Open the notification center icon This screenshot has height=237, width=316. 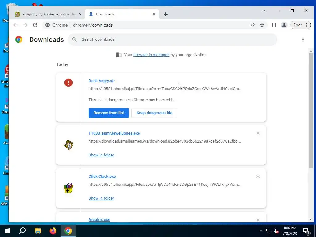click(306, 231)
